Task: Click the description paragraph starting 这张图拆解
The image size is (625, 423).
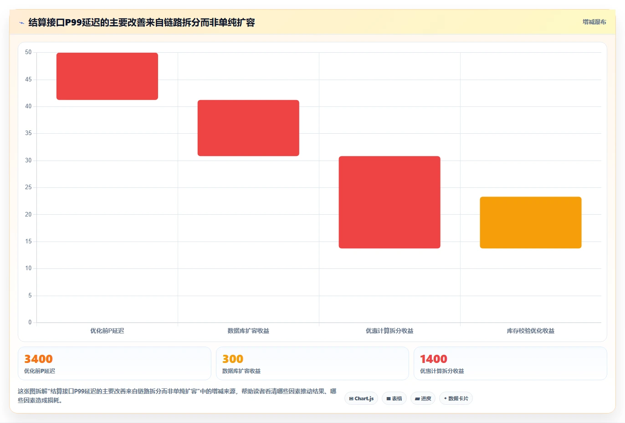Action: tap(177, 396)
